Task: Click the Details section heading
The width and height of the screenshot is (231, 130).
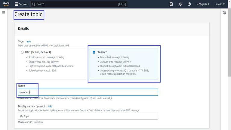Action: 23,29
